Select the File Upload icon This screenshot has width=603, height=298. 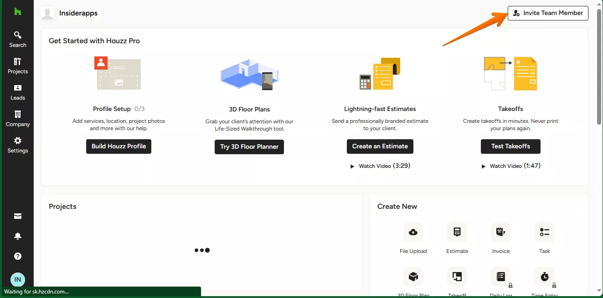[413, 232]
